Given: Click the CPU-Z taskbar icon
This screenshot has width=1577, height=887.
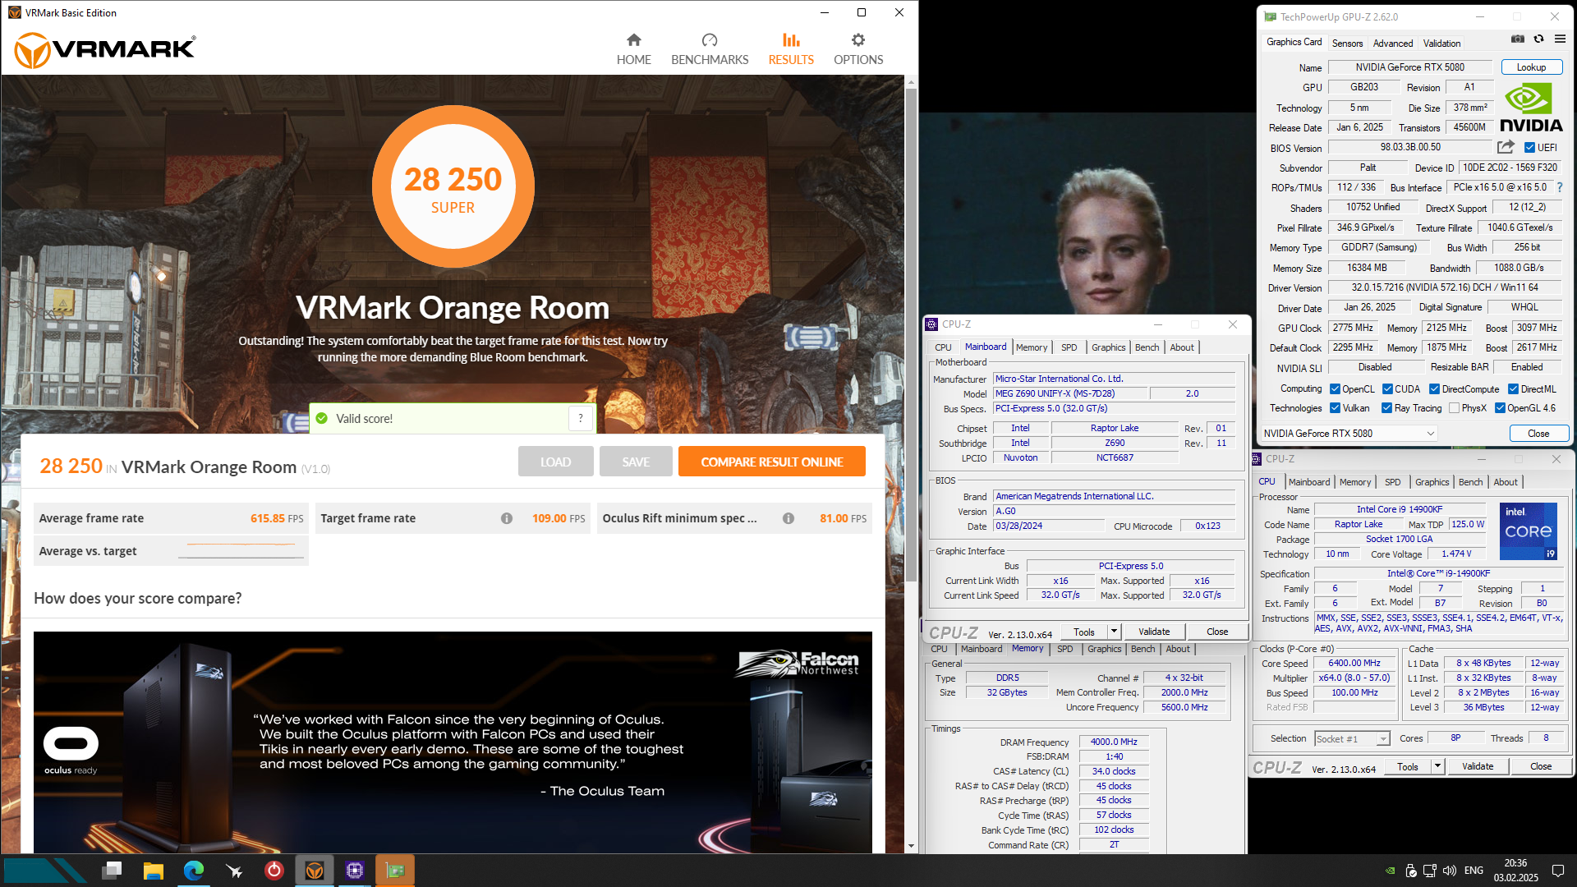Looking at the screenshot, I should click(355, 871).
